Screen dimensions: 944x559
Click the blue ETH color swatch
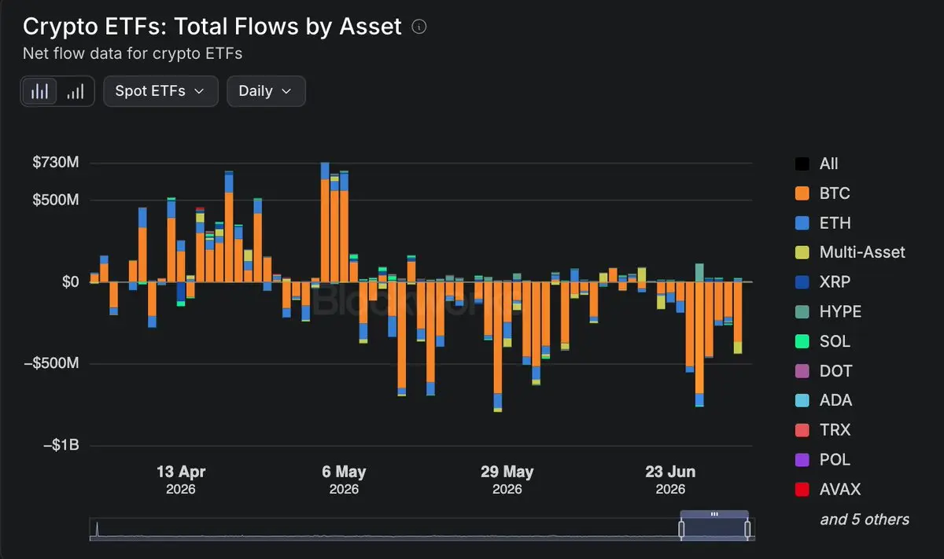(x=802, y=223)
